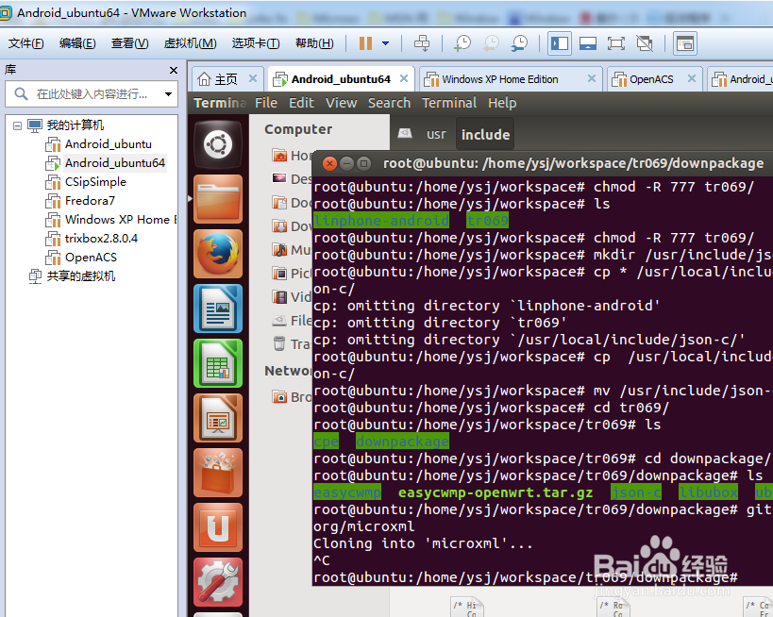Open the Ubuntu View menu
This screenshot has width=773, height=617.
point(341,103)
